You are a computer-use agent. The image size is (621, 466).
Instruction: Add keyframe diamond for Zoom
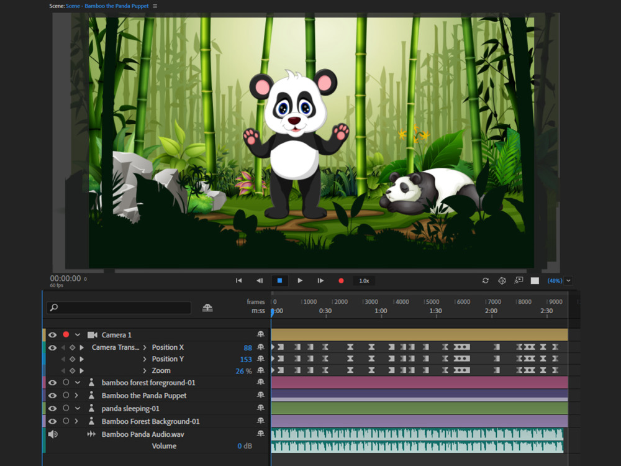[72, 371]
